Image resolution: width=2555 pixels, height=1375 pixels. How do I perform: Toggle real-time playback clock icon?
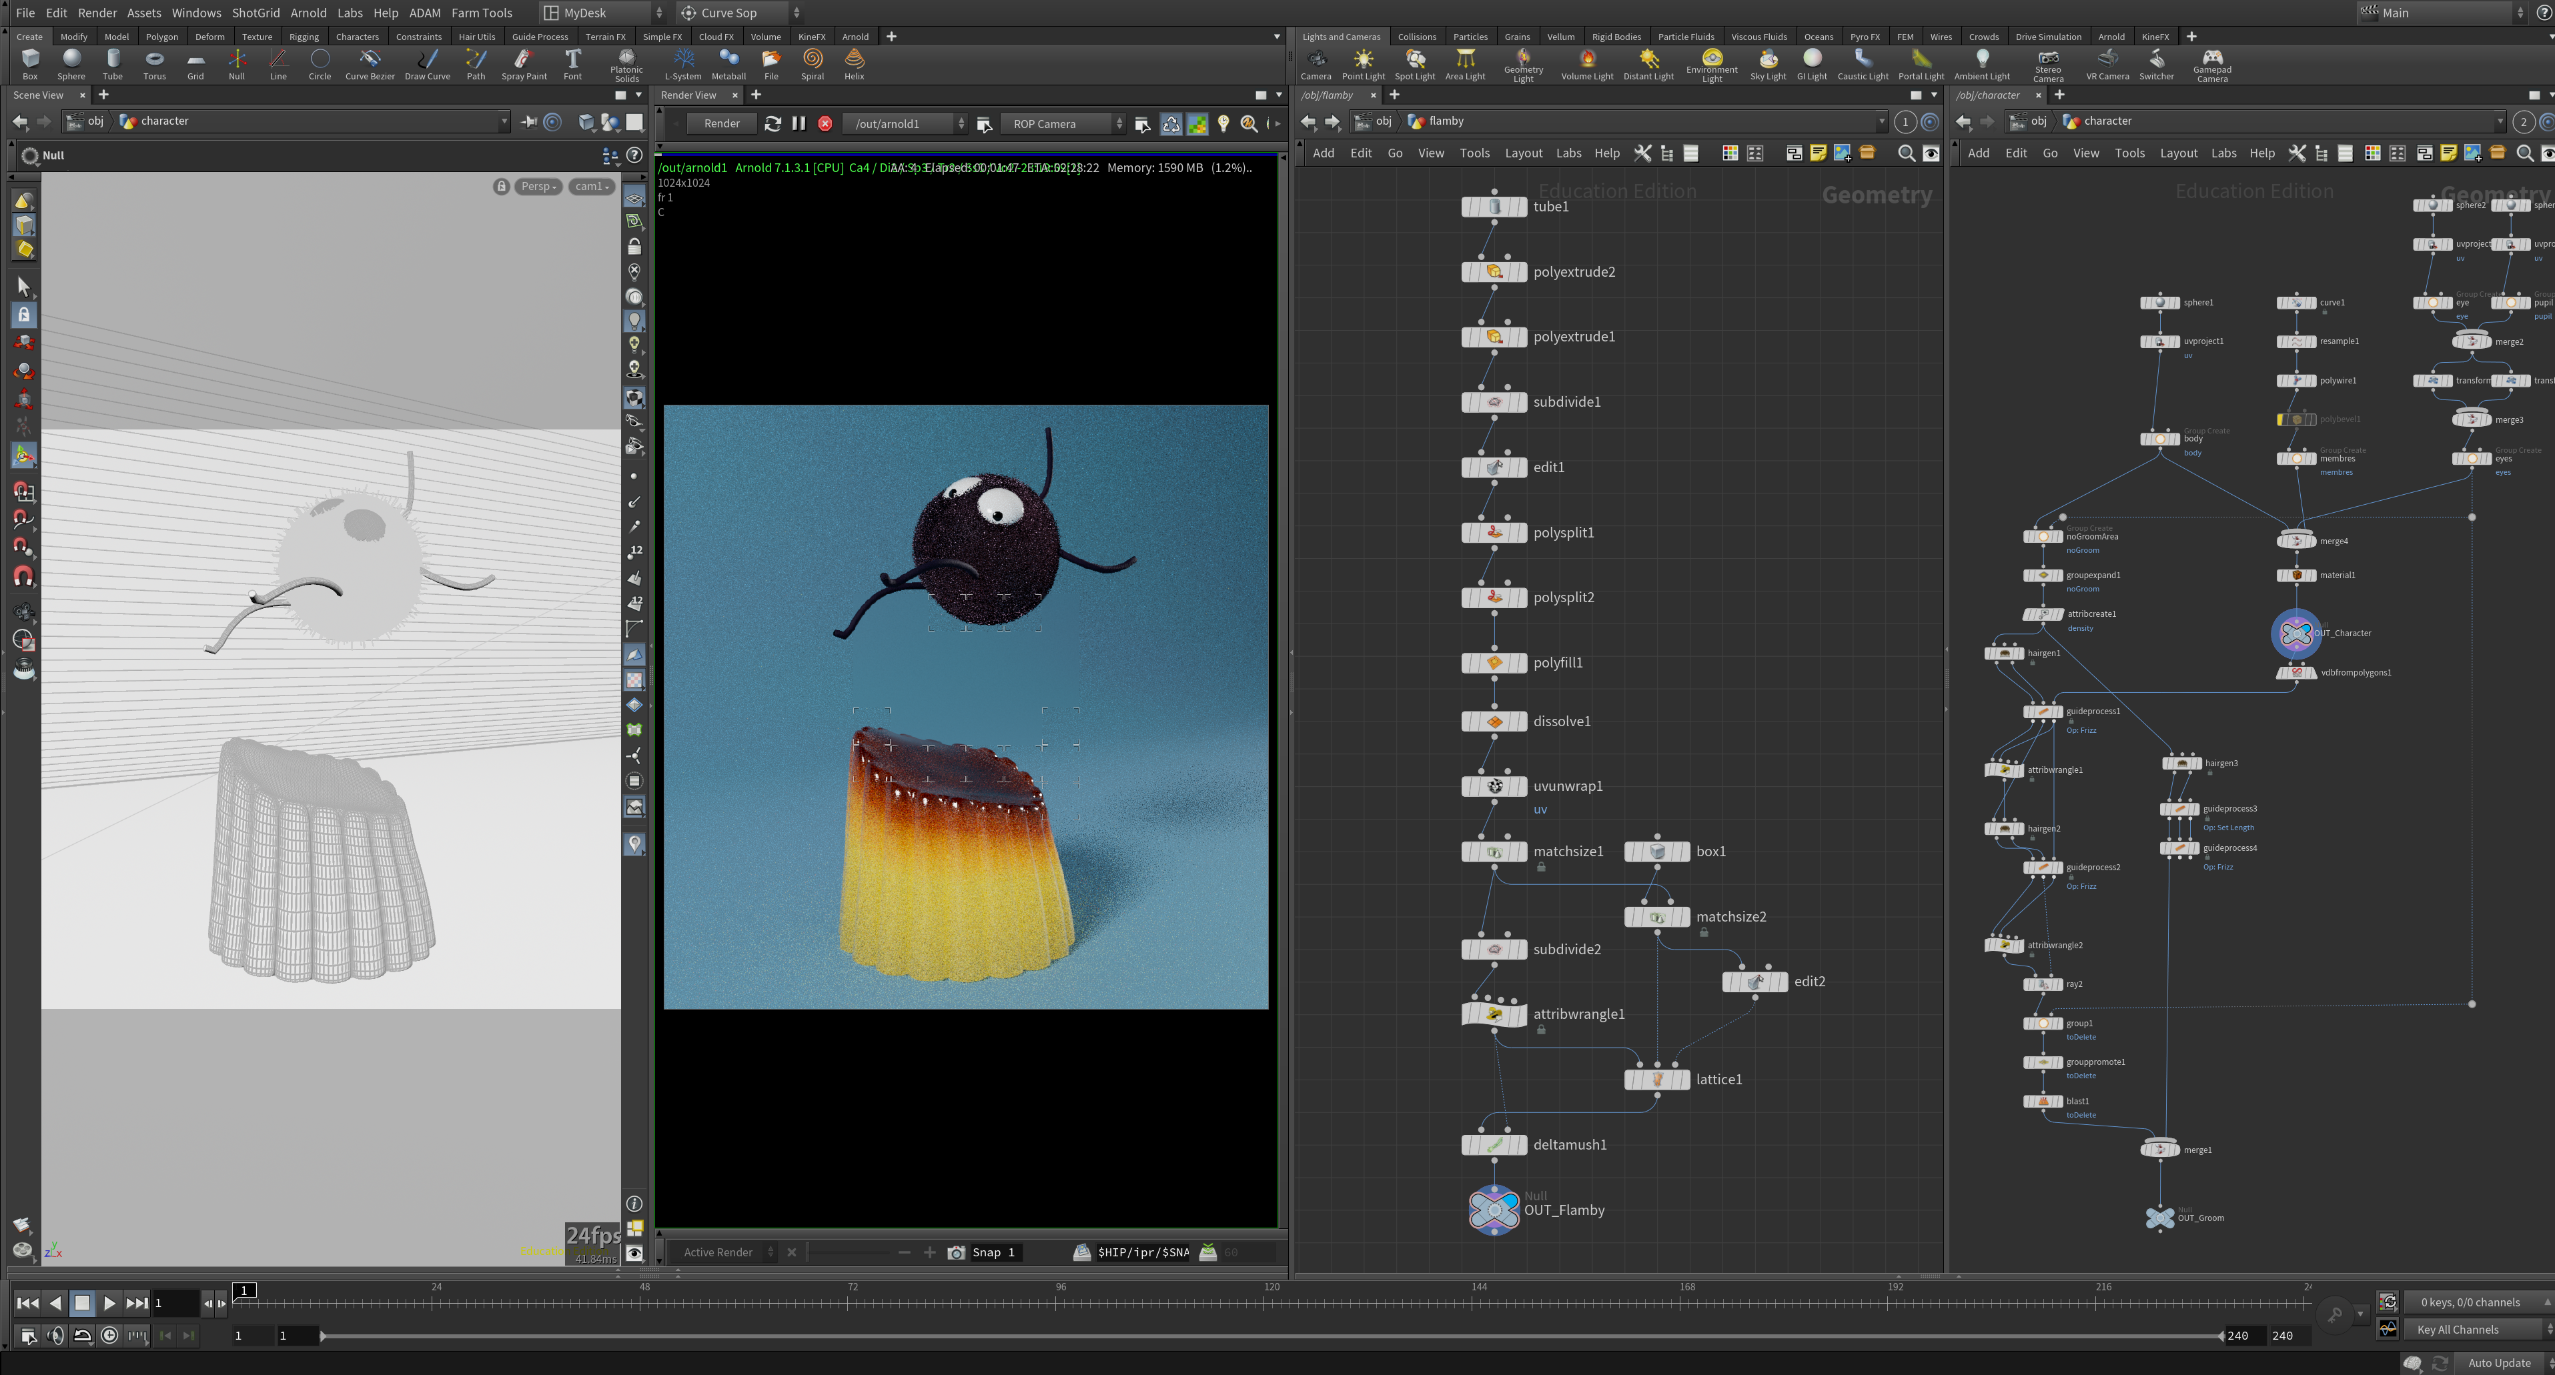coord(109,1336)
